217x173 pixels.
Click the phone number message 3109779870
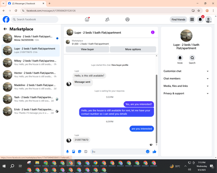82,140
